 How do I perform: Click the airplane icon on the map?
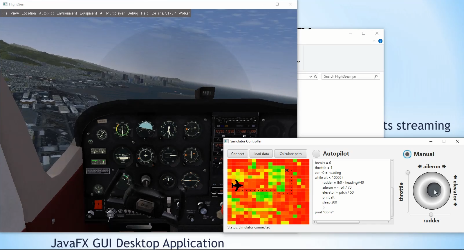(x=237, y=185)
